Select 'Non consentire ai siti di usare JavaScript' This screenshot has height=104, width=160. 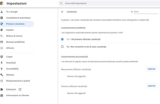click(62, 47)
